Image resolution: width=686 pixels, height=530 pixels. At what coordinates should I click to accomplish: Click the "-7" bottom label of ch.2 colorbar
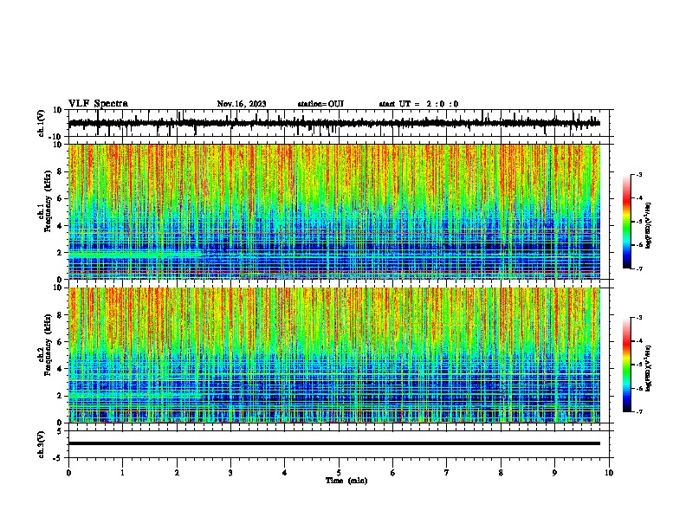pyautogui.click(x=638, y=411)
